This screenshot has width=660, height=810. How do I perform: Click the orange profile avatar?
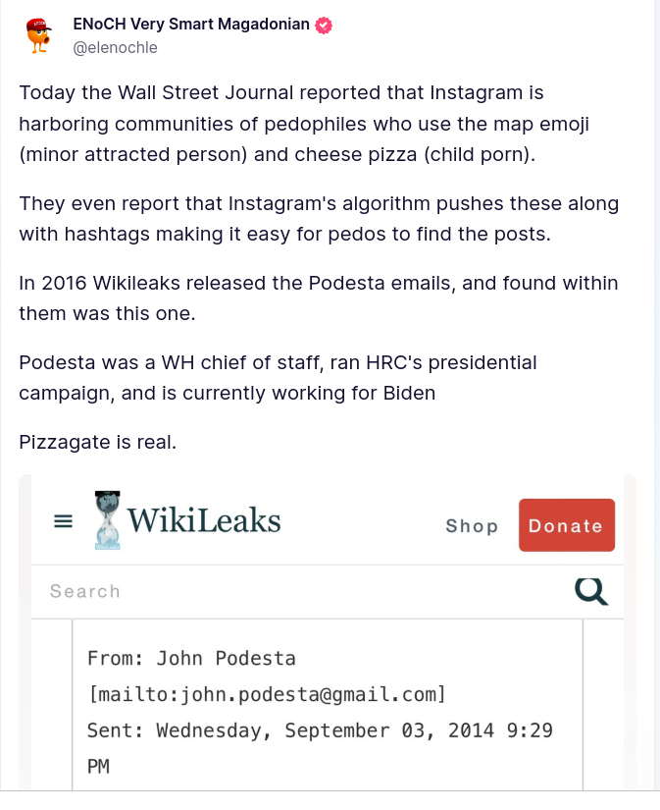pyautogui.click(x=38, y=35)
